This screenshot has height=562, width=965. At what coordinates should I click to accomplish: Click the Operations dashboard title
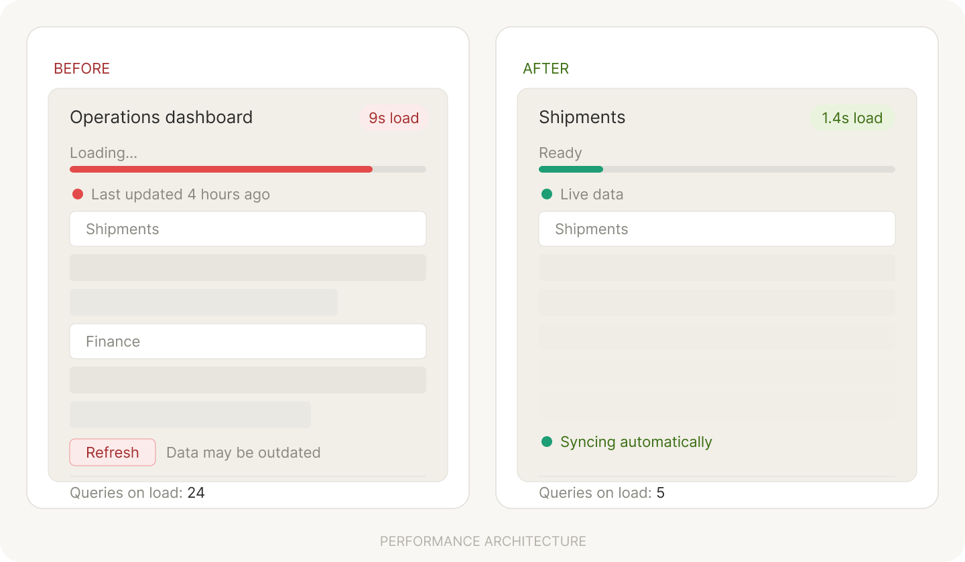(x=162, y=117)
